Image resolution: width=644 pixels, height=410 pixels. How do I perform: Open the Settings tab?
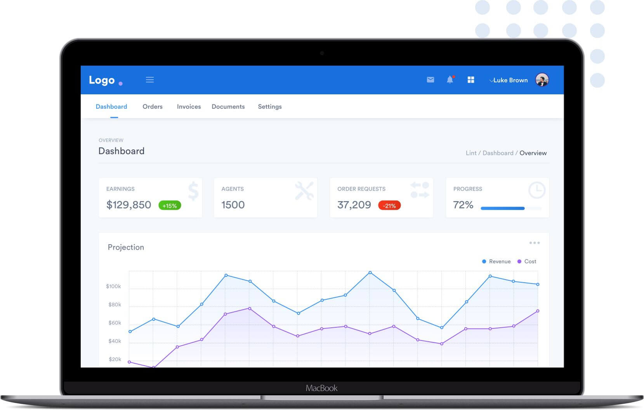point(270,106)
